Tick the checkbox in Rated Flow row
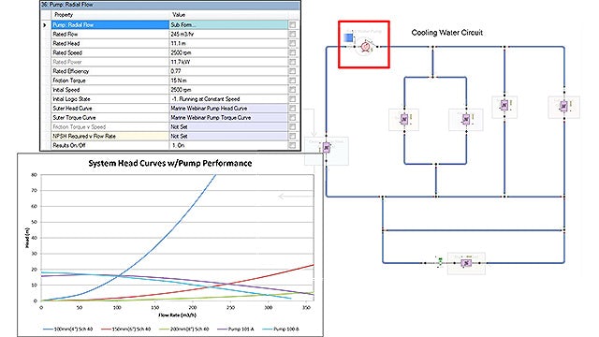The width and height of the screenshot is (599, 337). 292,34
